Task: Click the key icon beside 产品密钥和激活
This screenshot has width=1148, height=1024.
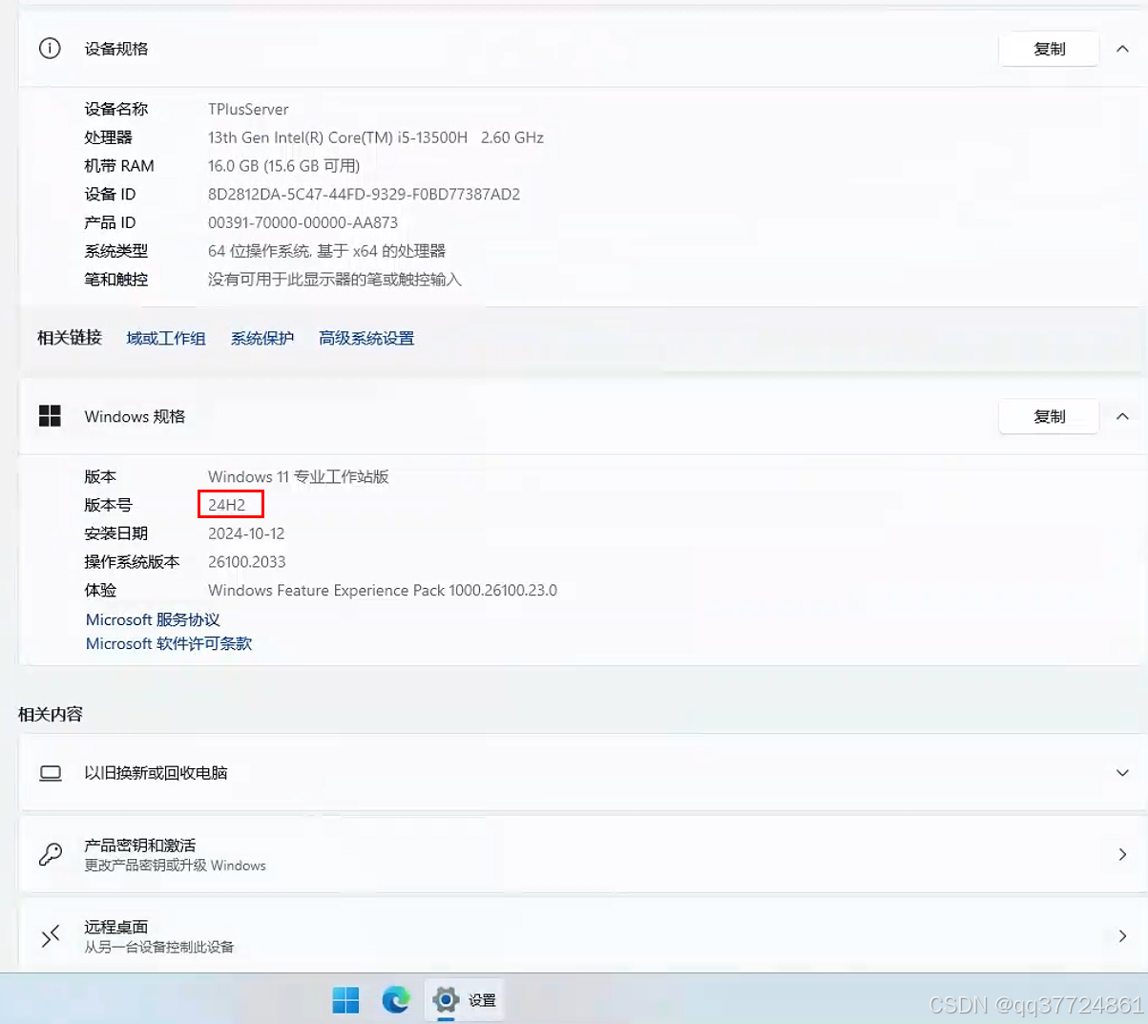Action: pyautogui.click(x=51, y=854)
